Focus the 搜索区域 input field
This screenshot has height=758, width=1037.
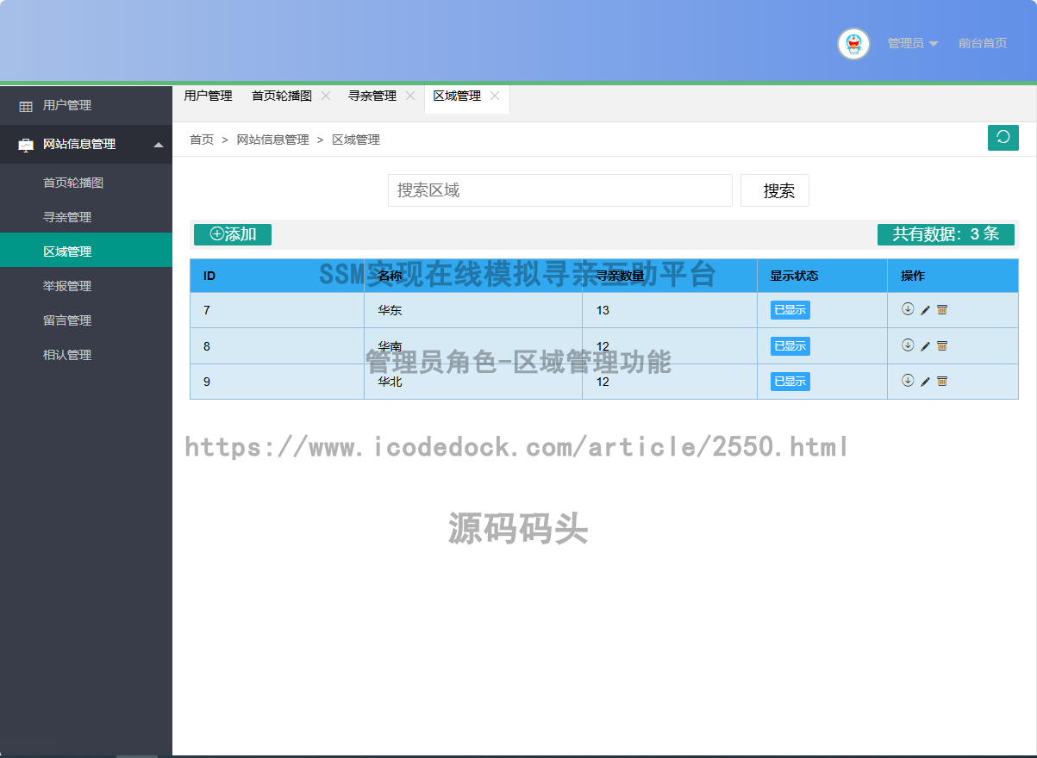coord(560,190)
